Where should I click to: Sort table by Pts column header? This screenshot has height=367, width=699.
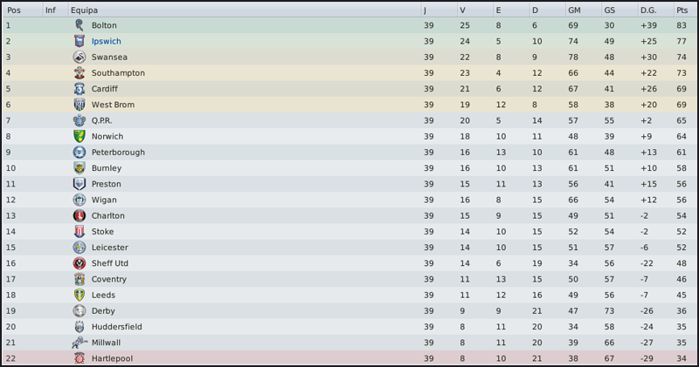pos(682,10)
